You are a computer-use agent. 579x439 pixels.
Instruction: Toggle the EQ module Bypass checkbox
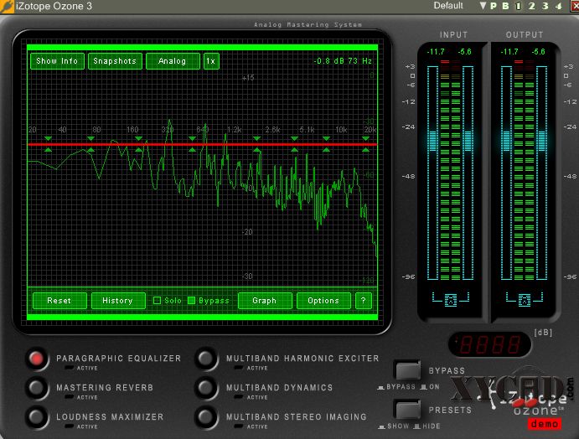[x=191, y=301]
